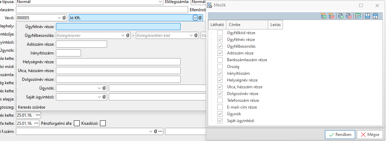Check the Ország field checkbox
This screenshot has width=386, height=141.
(x=220, y=67)
